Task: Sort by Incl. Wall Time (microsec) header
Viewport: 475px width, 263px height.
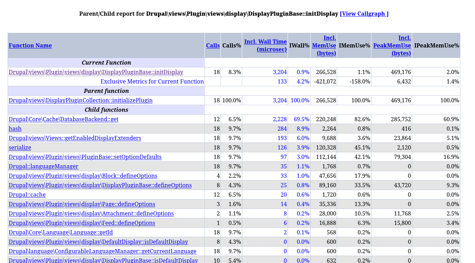Action: click(x=266, y=45)
